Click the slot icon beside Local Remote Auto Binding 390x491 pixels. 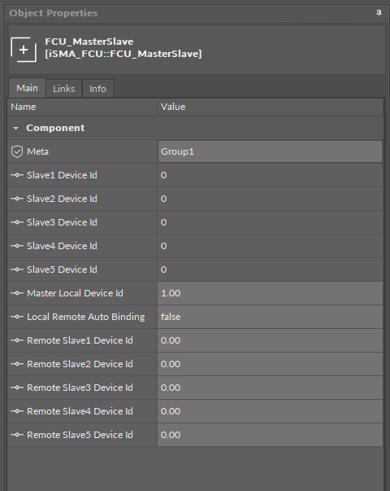[x=17, y=317]
